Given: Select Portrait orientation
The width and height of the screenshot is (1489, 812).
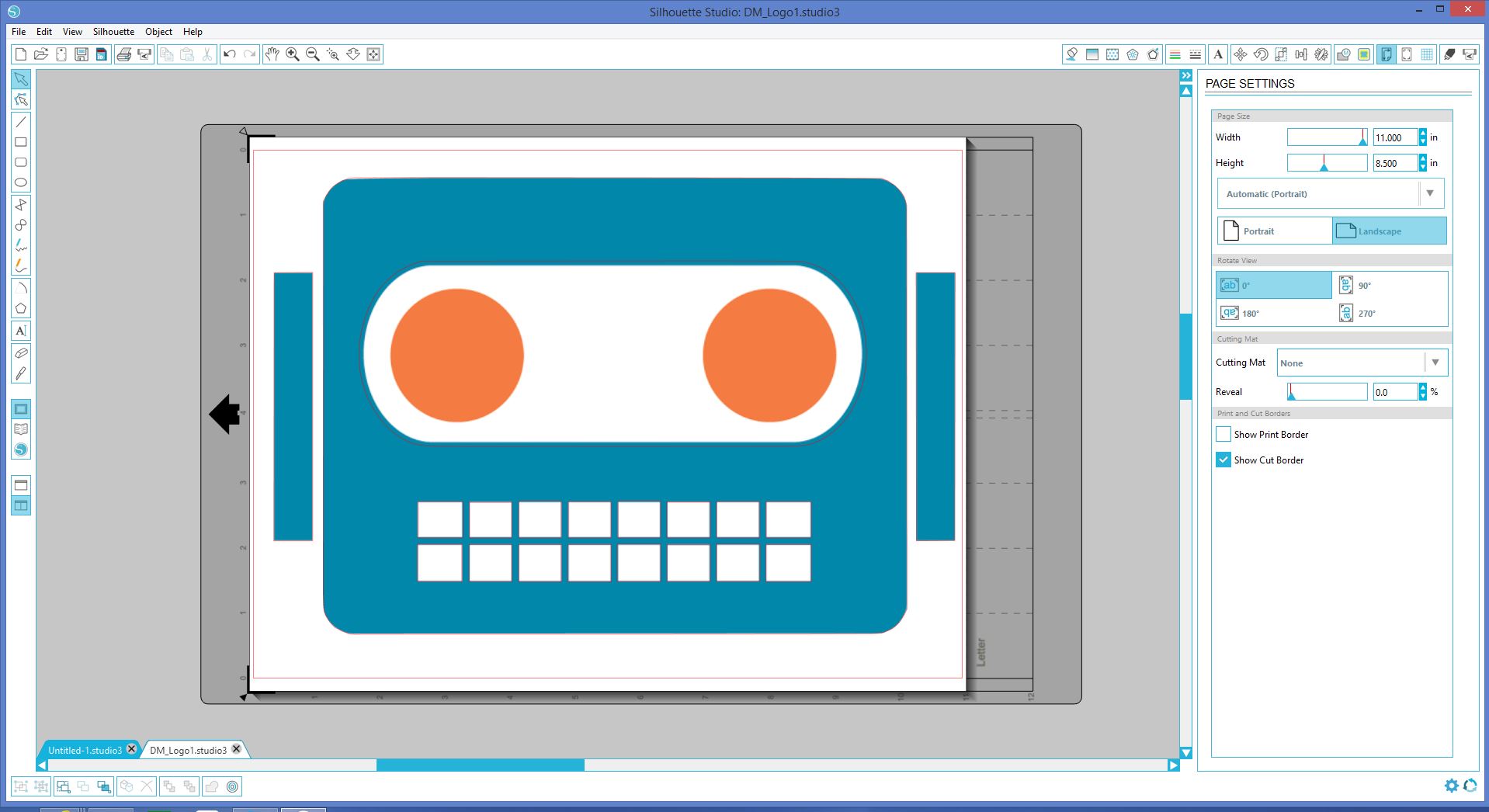Looking at the screenshot, I should click(1275, 231).
